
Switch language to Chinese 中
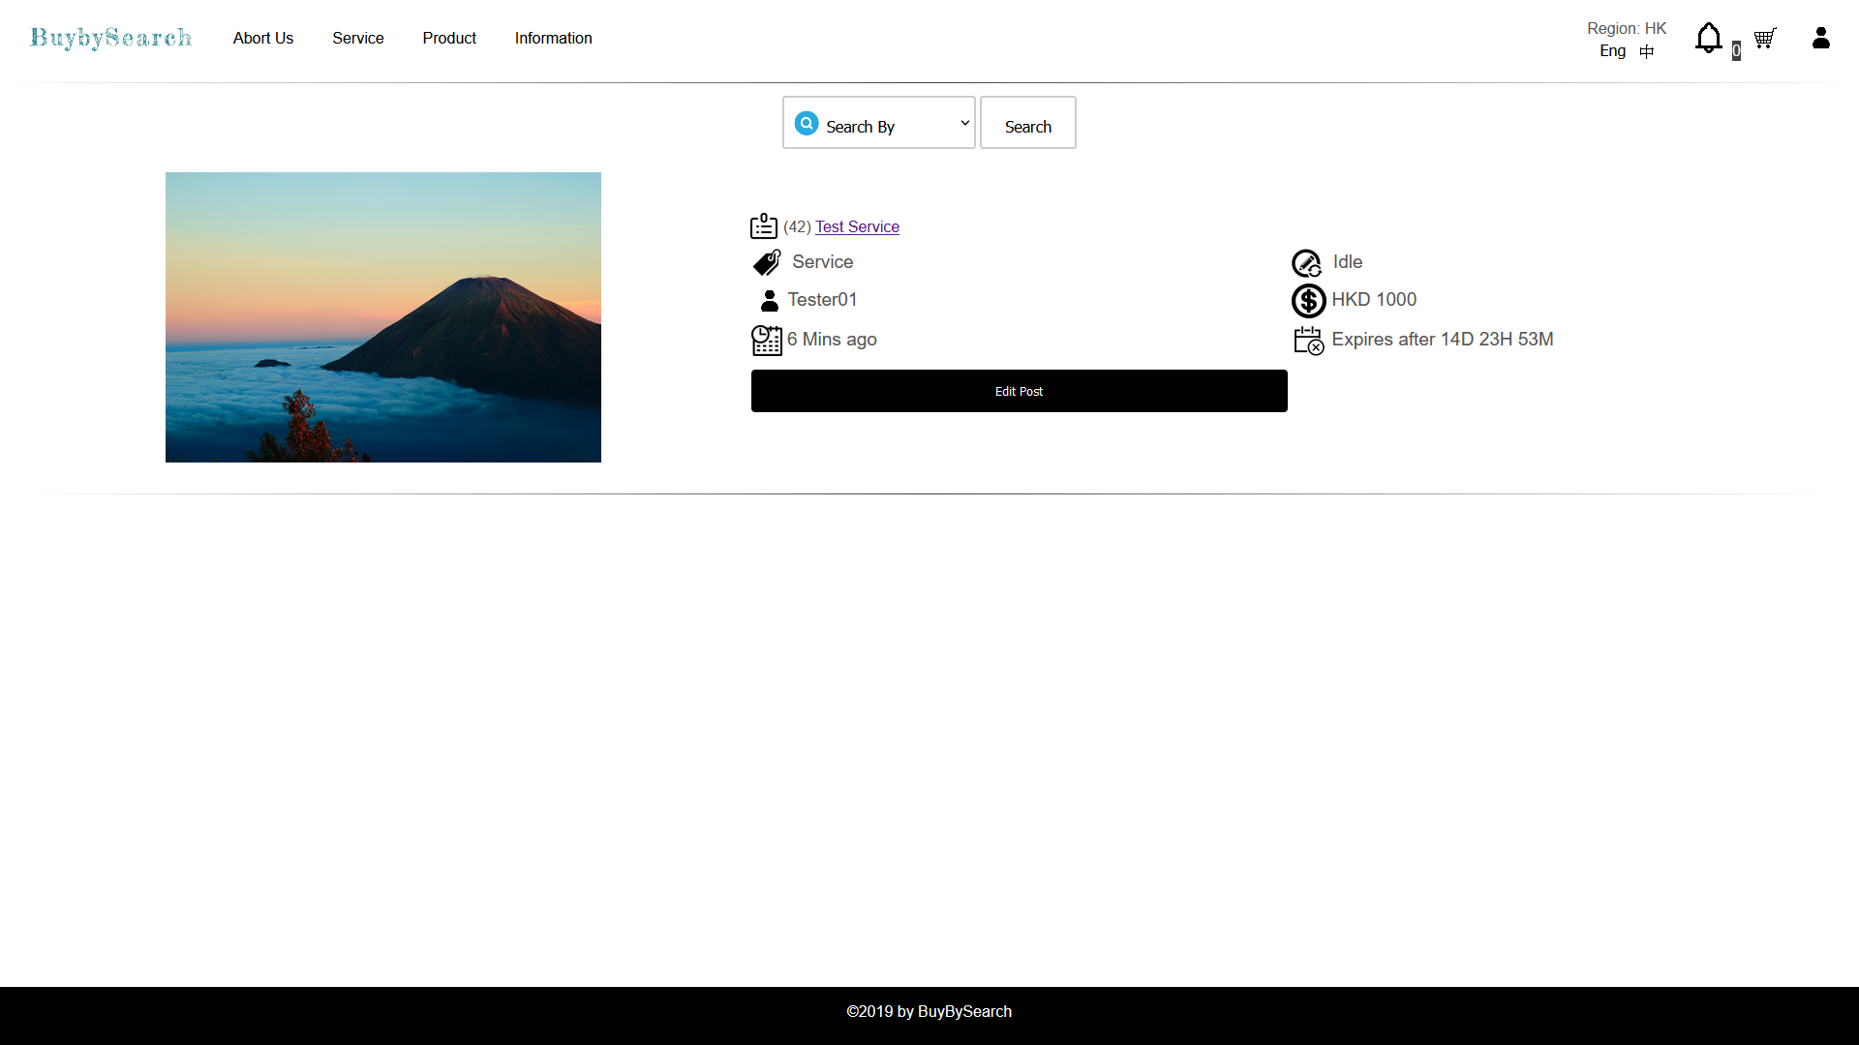coord(1646,51)
